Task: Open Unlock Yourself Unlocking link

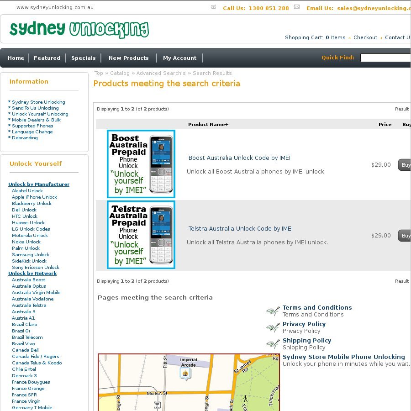Action: (x=40, y=114)
